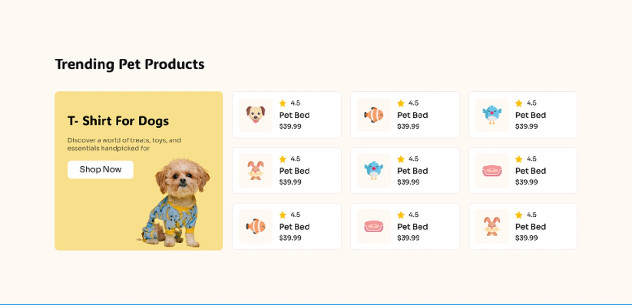Click the dog face product icon
Screen dimensions: 632x305
pos(256,115)
